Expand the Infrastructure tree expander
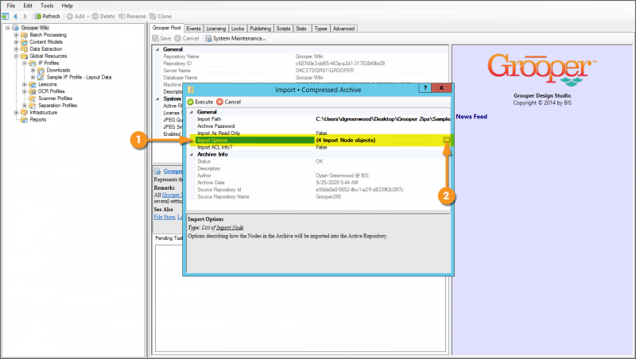The width and height of the screenshot is (636, 359). pyautogui.click(x=16, y=112)
